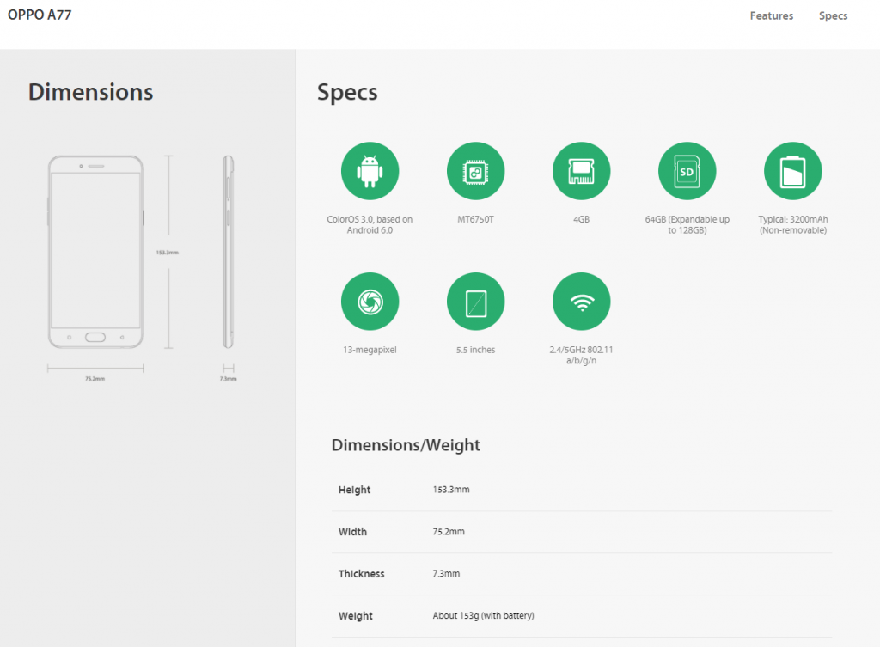Click the Height row in table
This screenshot has width=880, height=647.
click(x=582, y=490)
